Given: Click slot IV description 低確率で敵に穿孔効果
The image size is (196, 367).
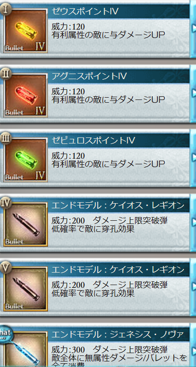Looking at the screenshot, I should coord(93,229).
